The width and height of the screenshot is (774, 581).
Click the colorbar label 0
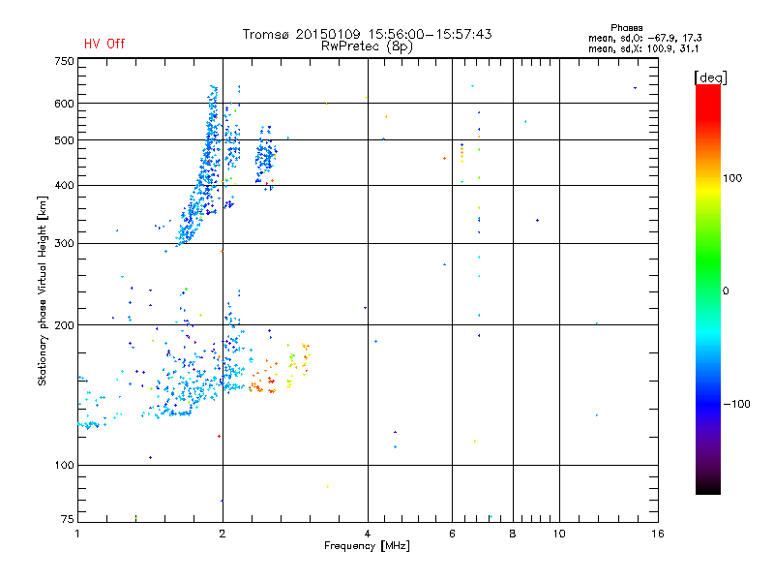point(726,291)
